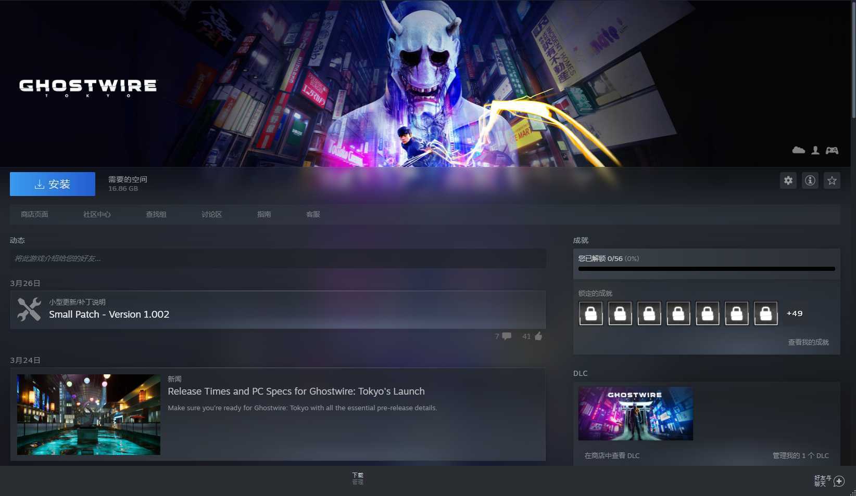
Task: Open the 指南 tab
Action: (264, 214)
